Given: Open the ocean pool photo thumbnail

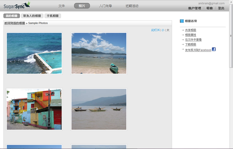Looking at the screenshot, I should (x=34, y=53).
